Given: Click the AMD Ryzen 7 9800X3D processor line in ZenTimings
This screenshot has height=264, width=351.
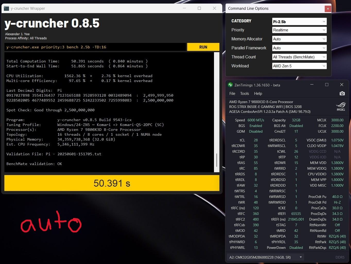Looking at the screenshot, I should point(261,102).
